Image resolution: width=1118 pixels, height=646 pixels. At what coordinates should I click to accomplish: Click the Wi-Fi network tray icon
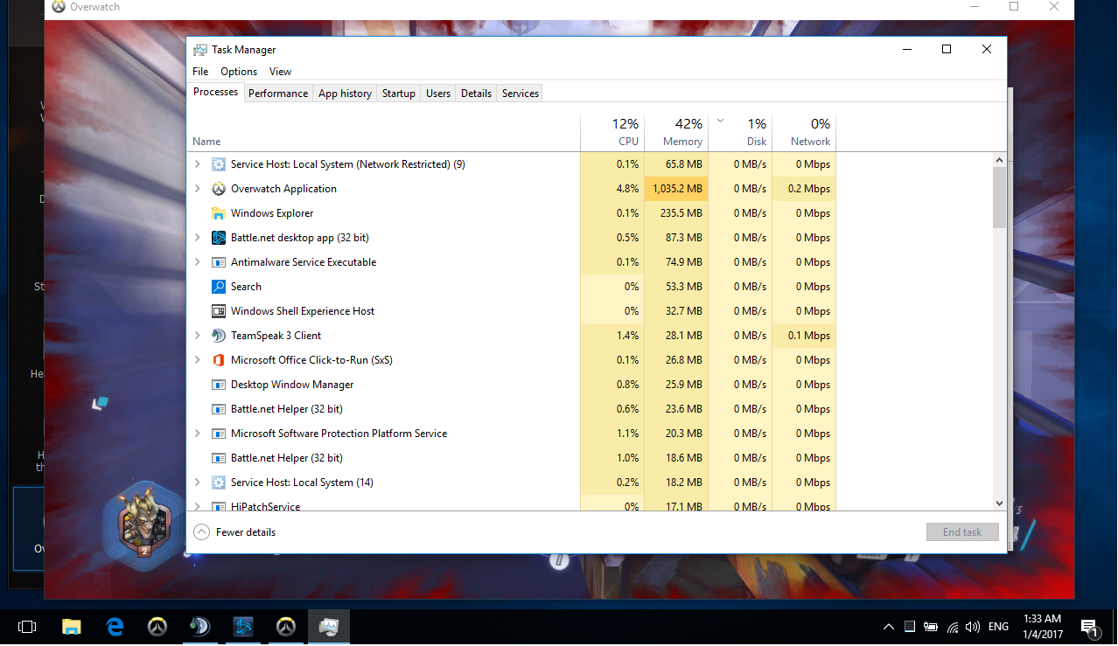952,627
